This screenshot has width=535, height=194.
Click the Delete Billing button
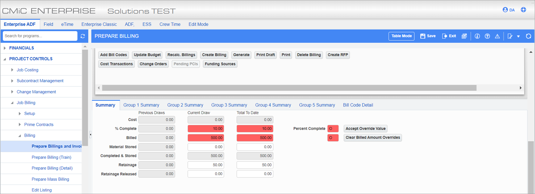tap(309, 55)
